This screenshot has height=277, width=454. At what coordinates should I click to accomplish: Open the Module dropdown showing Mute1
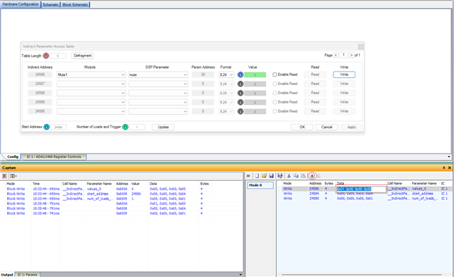pyautogui.click(x=91, y=74)
